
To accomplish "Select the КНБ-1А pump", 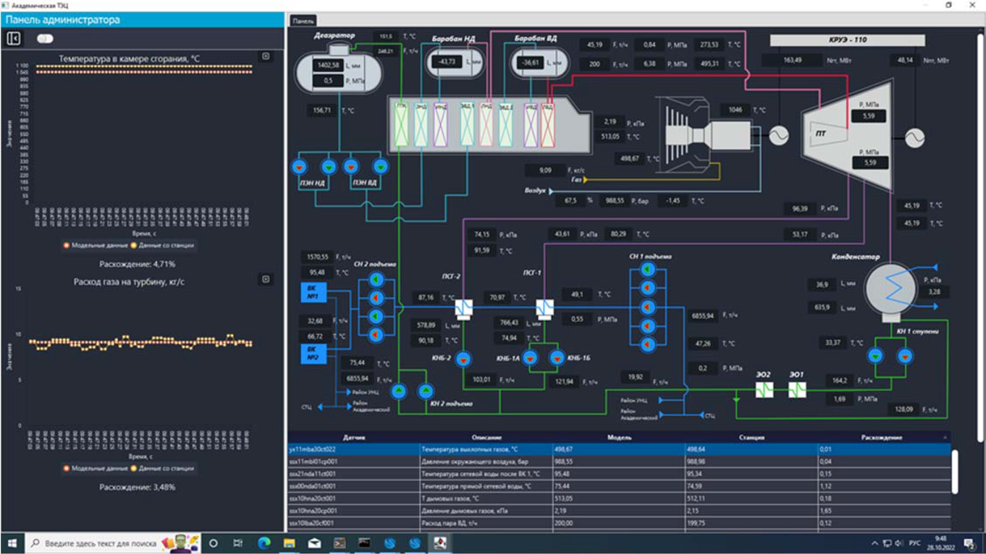I will (530, 358).
